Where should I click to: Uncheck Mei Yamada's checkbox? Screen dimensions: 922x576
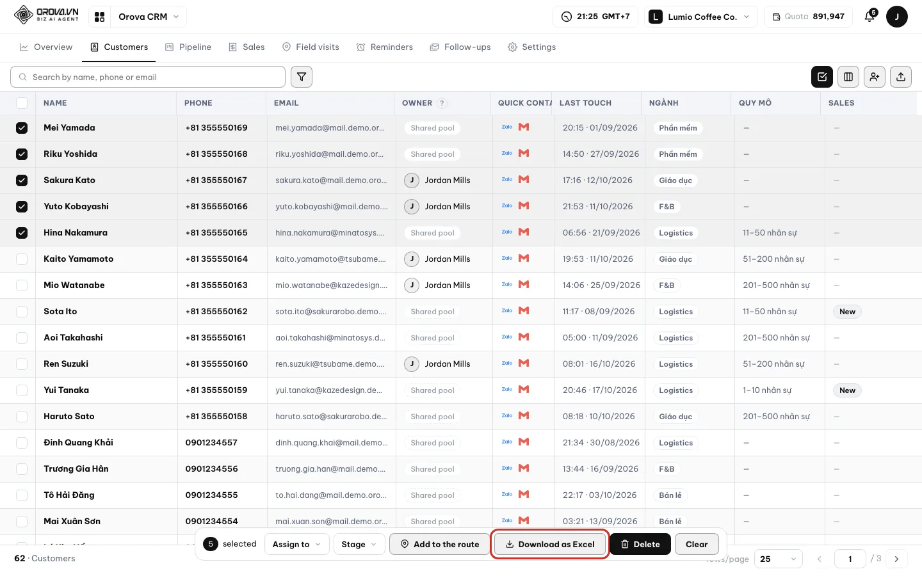point(22,128)
